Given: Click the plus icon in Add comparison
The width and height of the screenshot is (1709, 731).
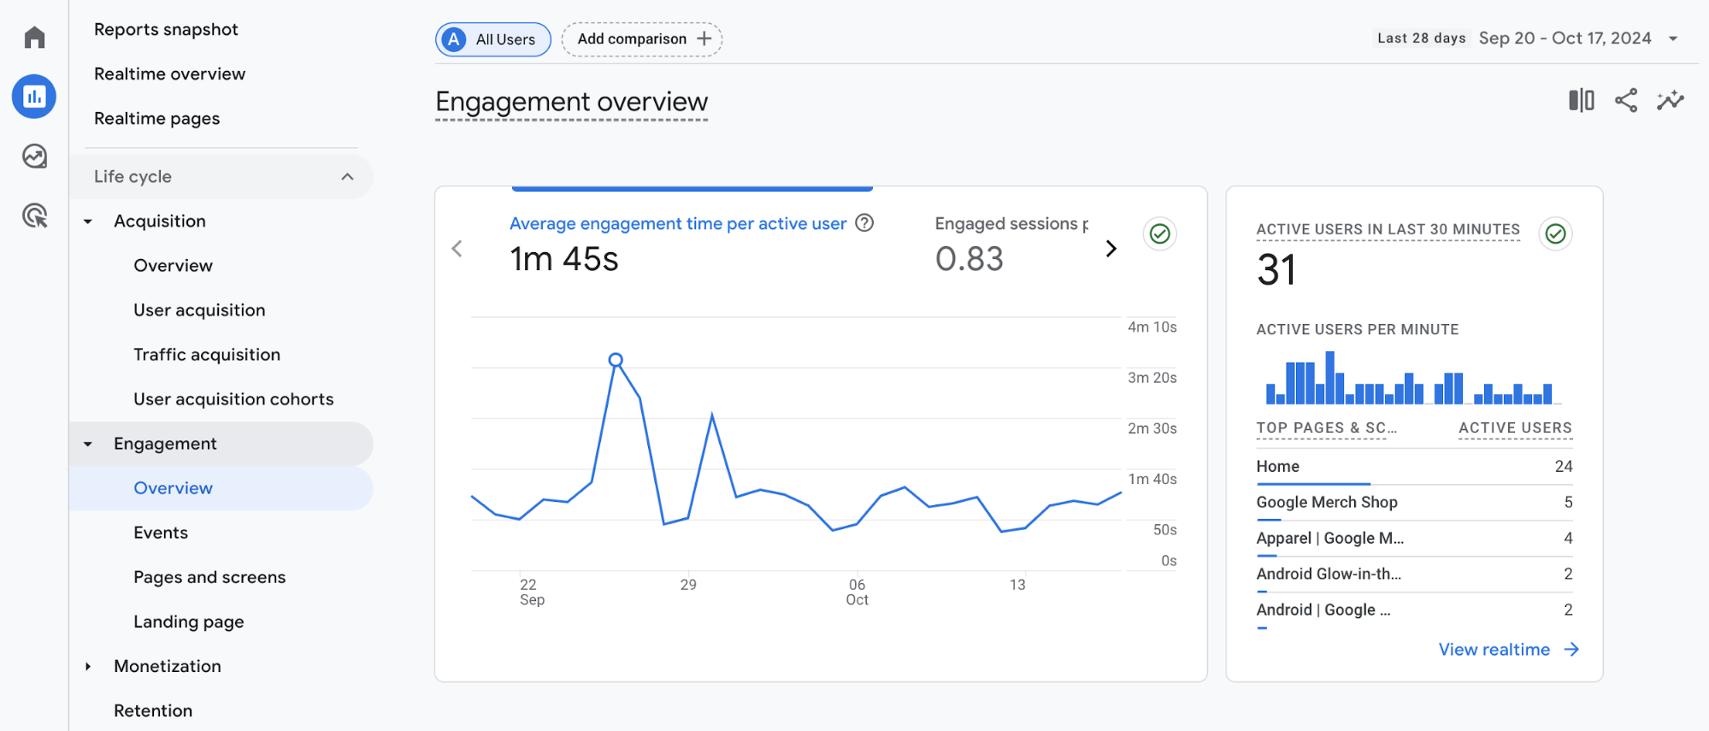Looking at the screenshot, I should pyautogui.click(x=704, y=38).
